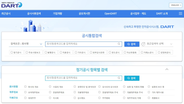Click the blue 검색 search button
This screenshot has width=184, height=104.
[x=132, y=44]
